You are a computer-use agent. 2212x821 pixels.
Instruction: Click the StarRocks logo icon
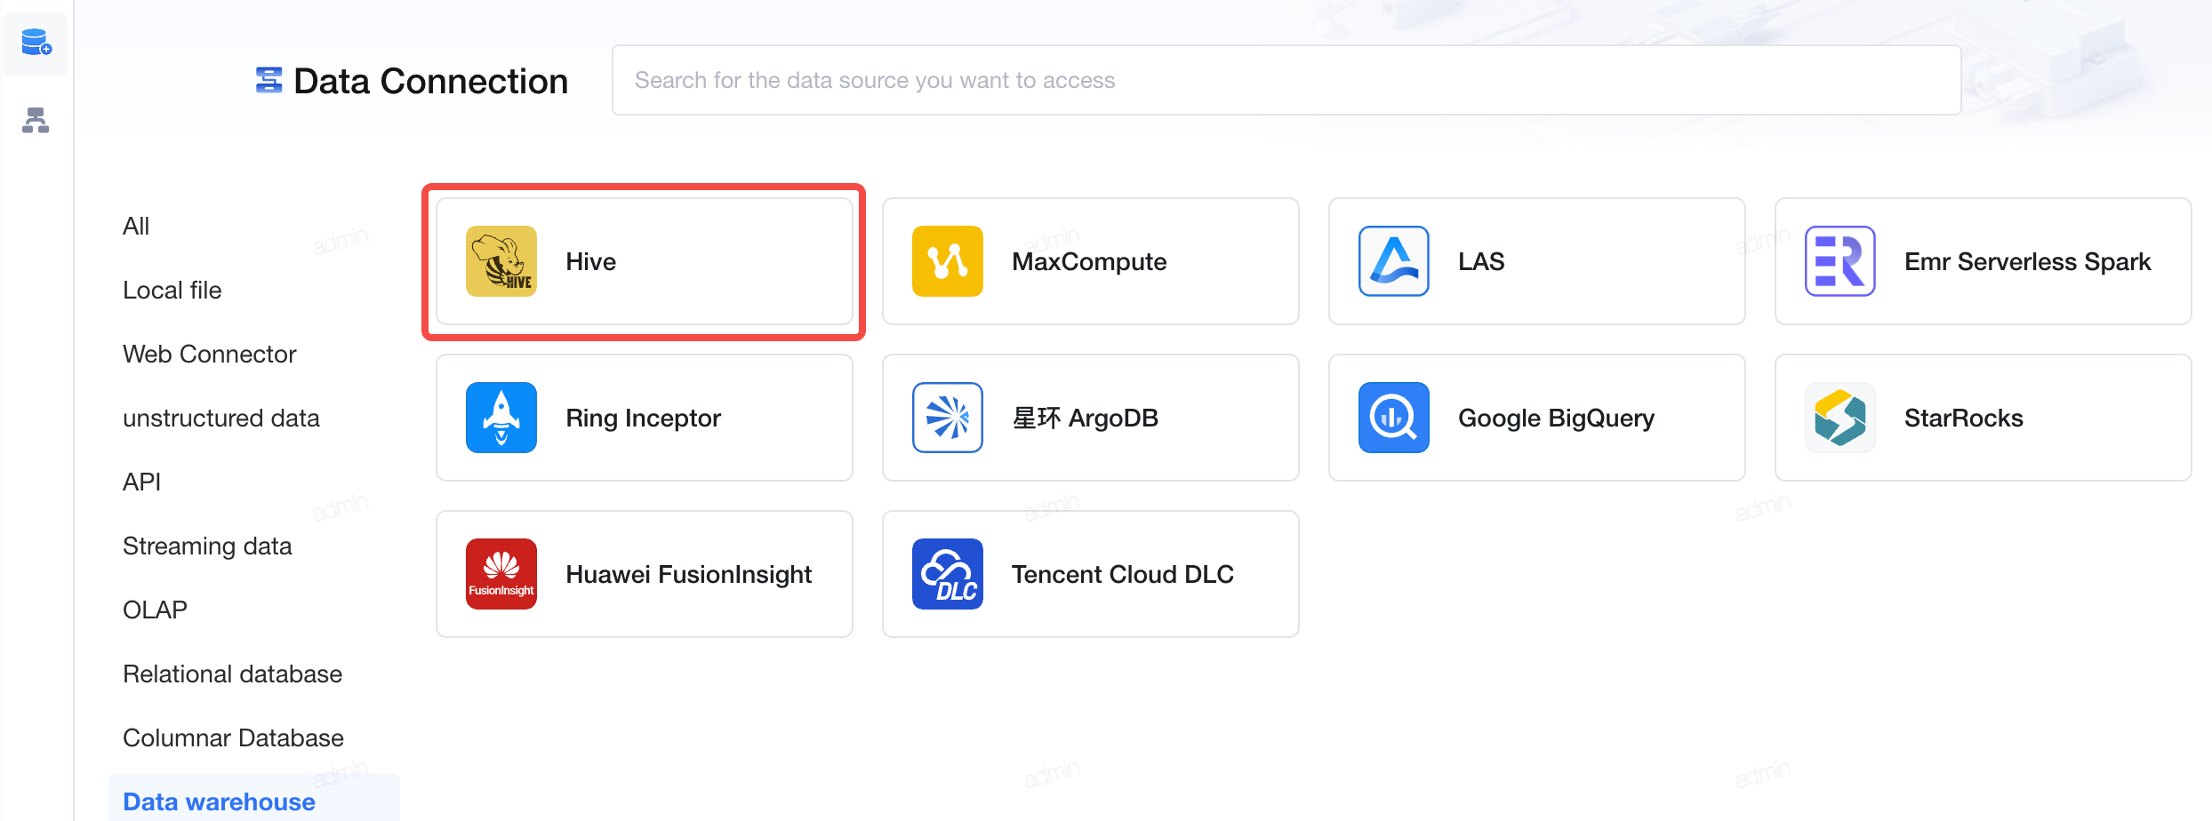click(1840, 418)
